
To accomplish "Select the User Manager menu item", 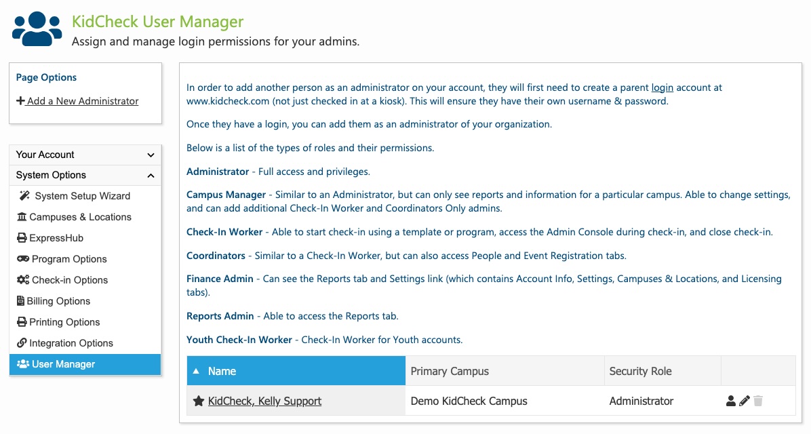I will (x=85, y=364).
